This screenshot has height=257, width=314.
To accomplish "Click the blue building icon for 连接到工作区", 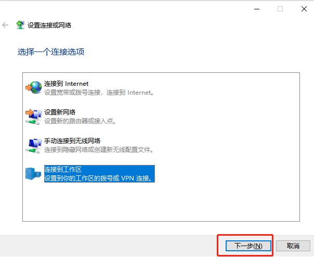I will tap(33, 174).
